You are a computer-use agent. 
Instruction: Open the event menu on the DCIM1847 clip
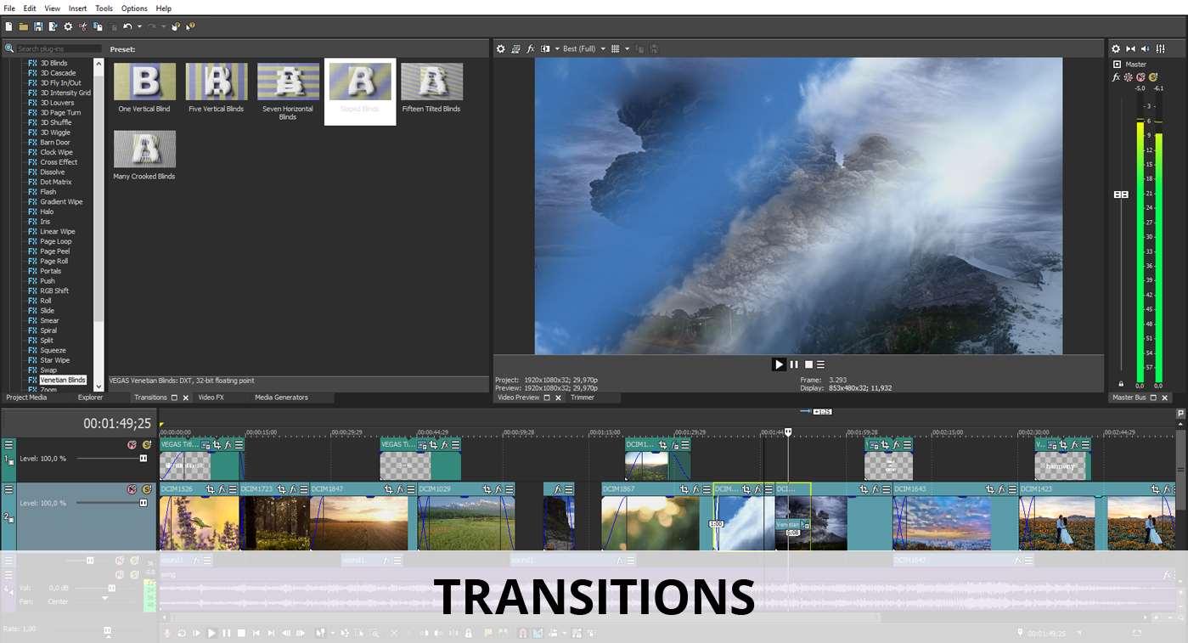pos(411,489)
